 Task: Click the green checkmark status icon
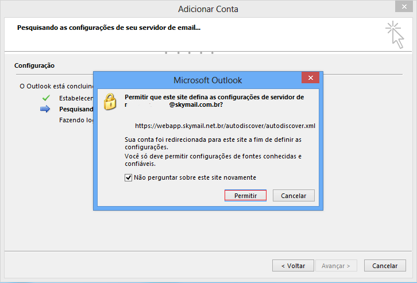46,98
